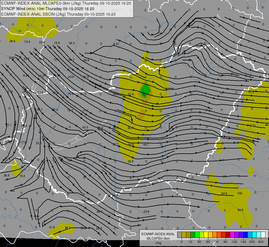The height and width of the screenshot is (247, 269).
Task: Select the SYNOP Wind 10m title line
Action: point(48,9)
